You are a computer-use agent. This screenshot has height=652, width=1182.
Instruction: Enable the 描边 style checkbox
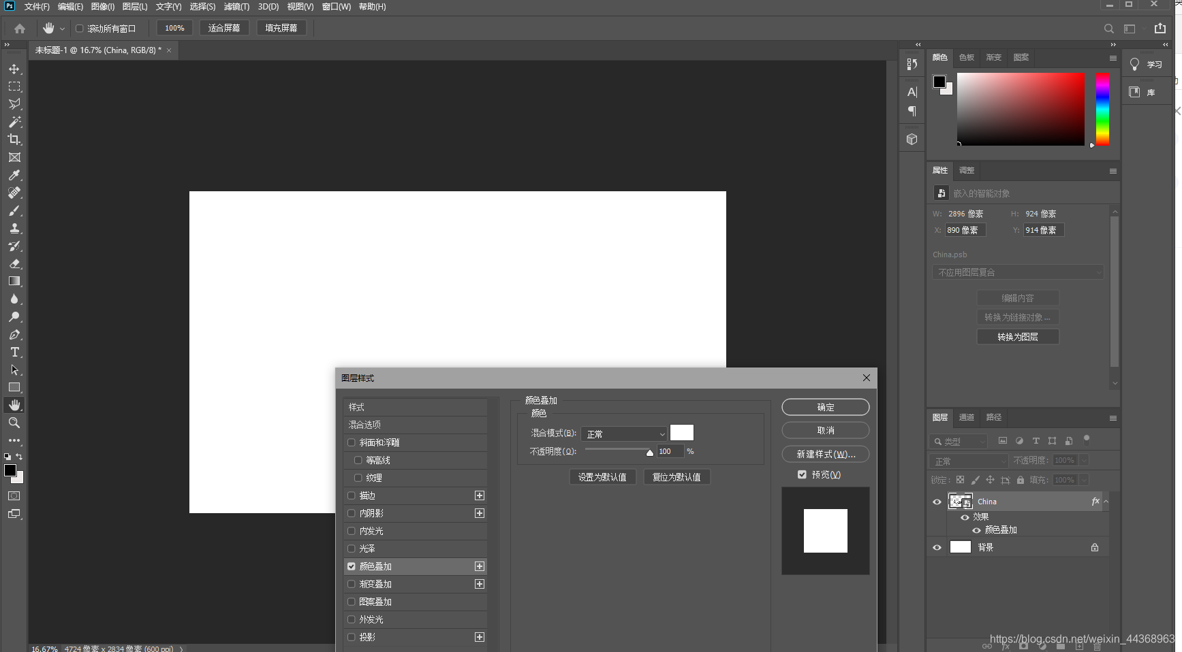(352, 495)
